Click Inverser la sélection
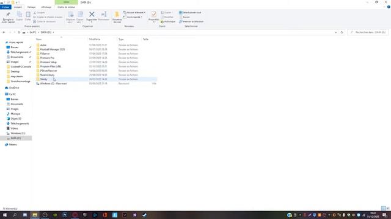391x219 pixels. point(191,22)
